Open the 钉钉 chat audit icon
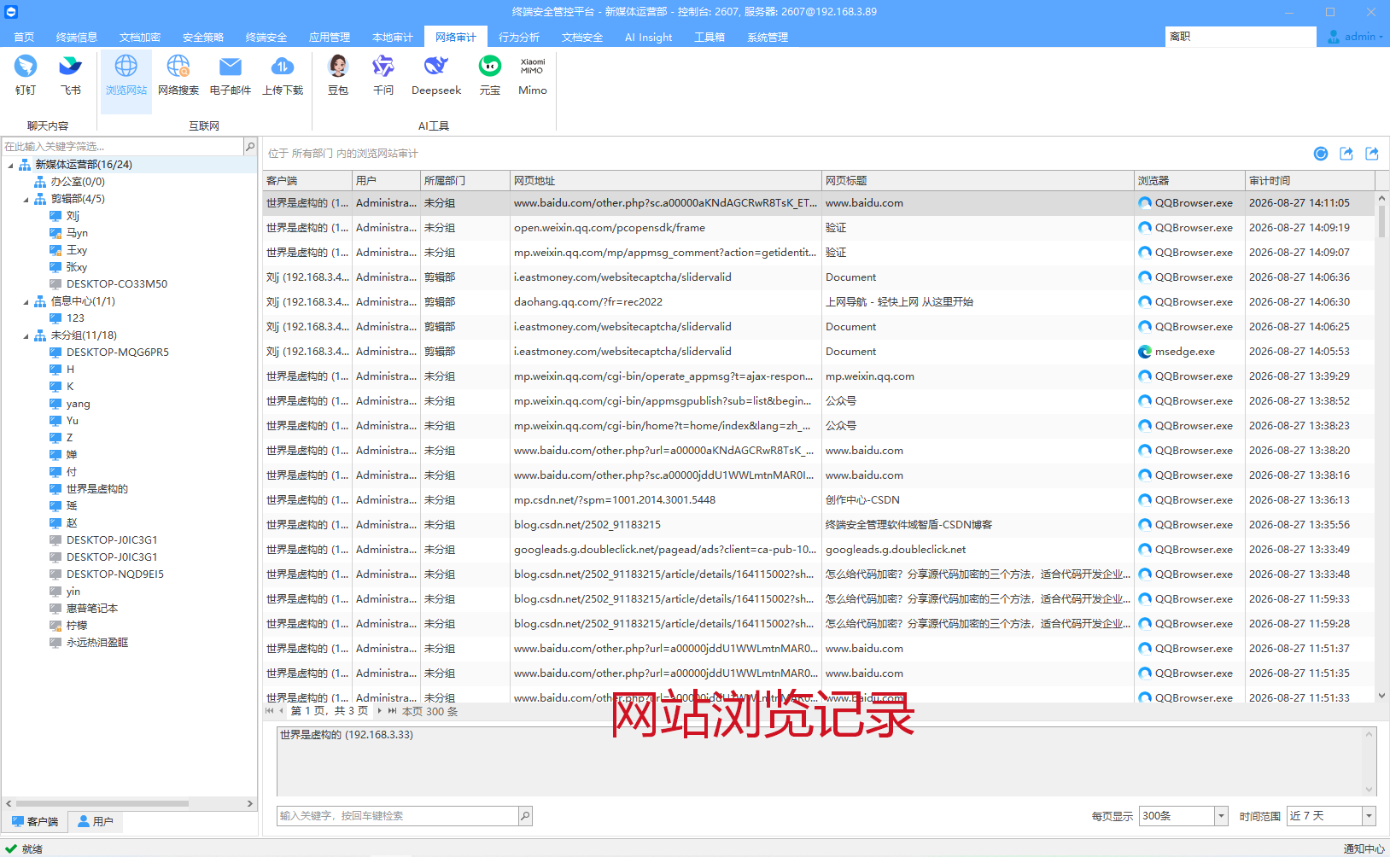1390x857 pixels. click(x=26, y=75)
